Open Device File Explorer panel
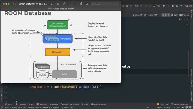 pyautogui.click(x=191, y=77)
